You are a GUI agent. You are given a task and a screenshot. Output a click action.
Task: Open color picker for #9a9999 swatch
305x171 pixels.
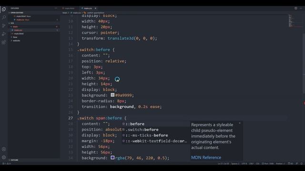click(x=112, y=95)
